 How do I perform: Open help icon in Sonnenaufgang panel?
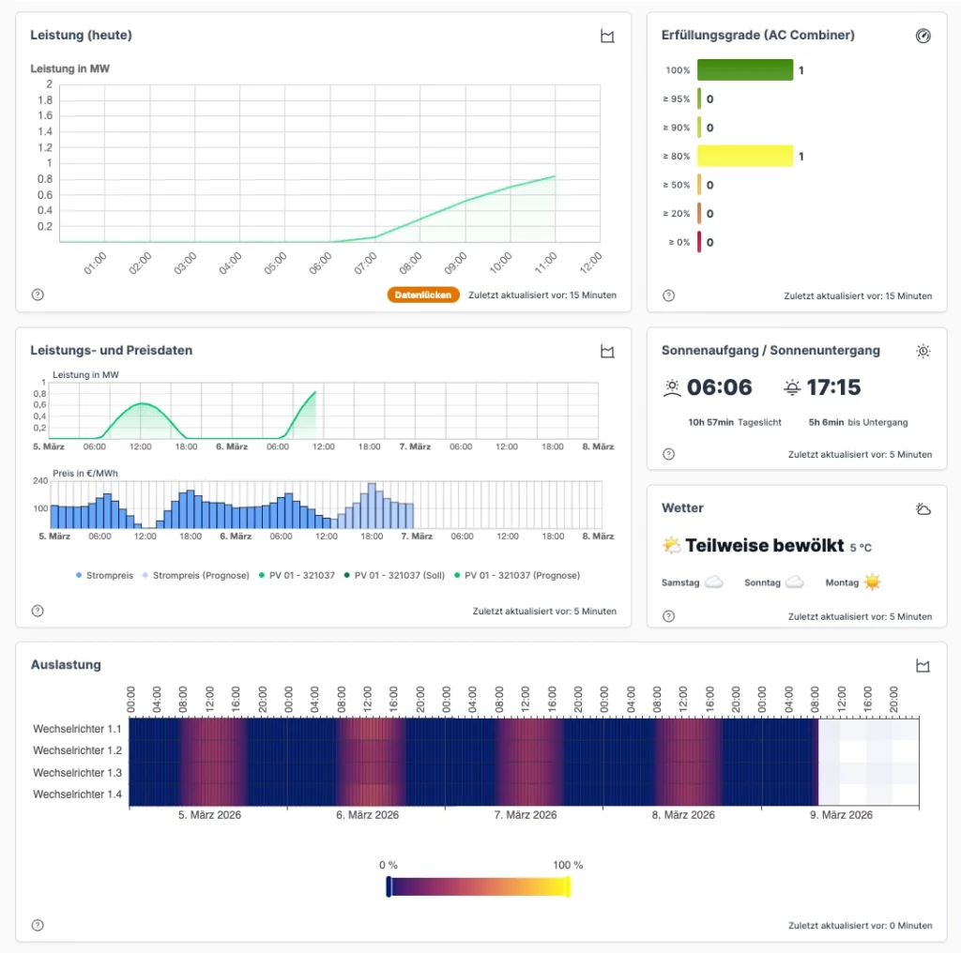[x=668, y=454]
